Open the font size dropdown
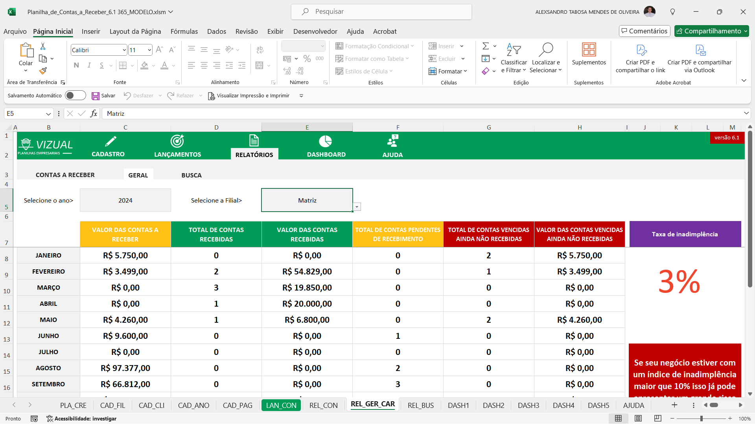The image size is (755, 424). click(x=149, y=50)
